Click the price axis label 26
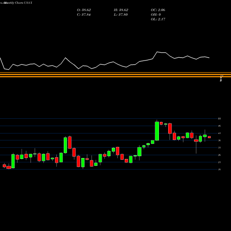This screenshot has width=231, height=231. pos(219,155)
